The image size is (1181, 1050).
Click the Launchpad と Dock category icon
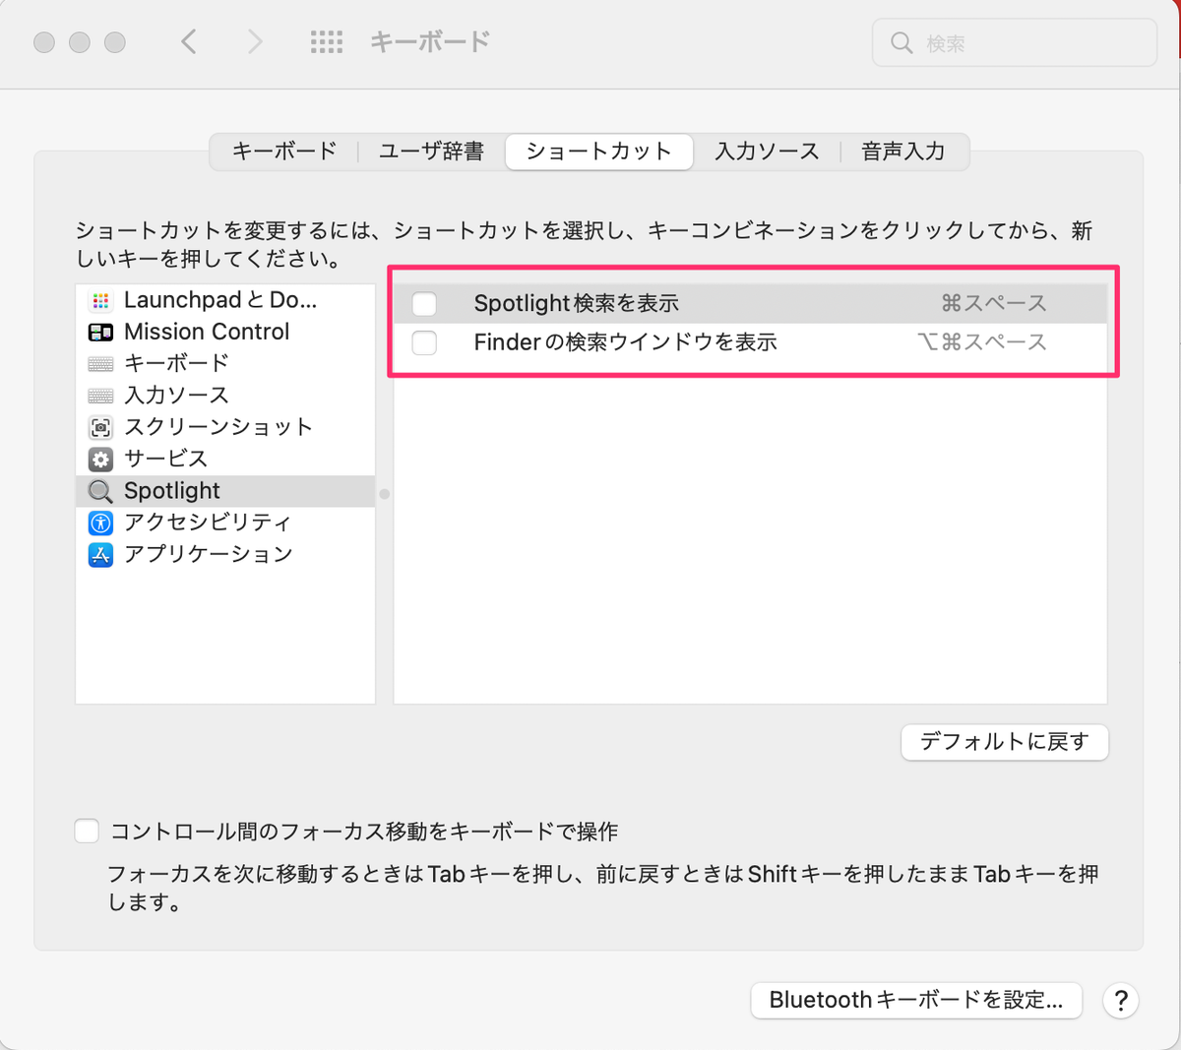[100, 301]
